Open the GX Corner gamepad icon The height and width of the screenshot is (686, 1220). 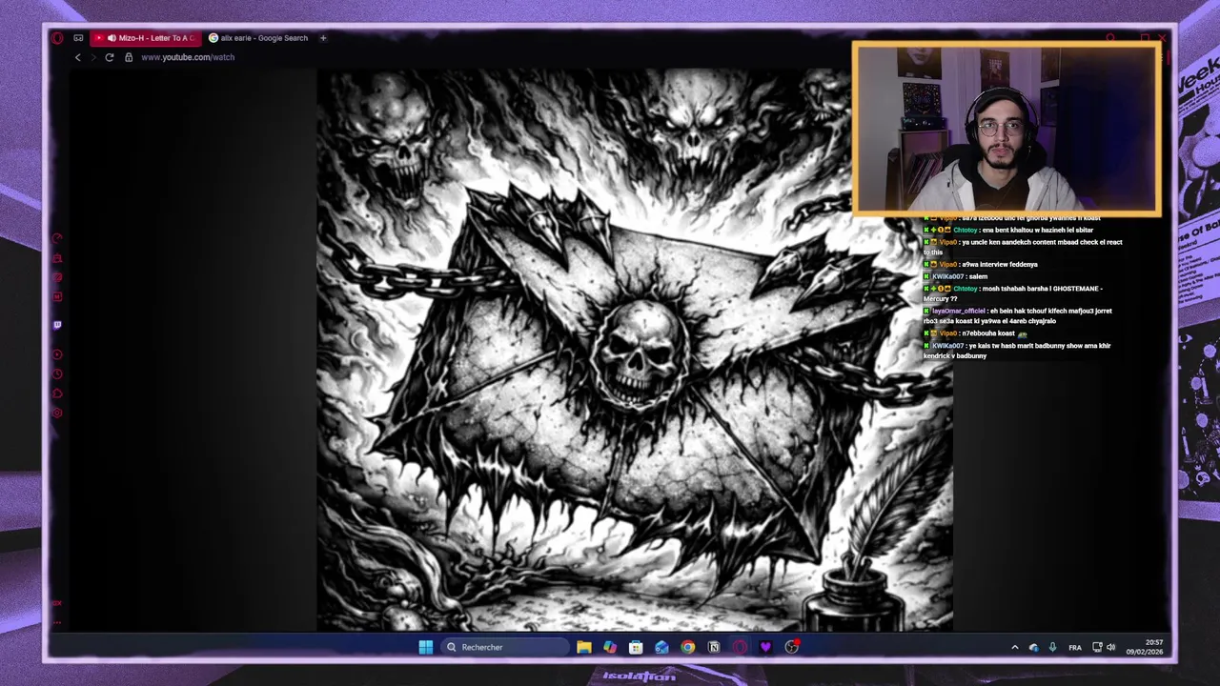(x=78, y=38)
